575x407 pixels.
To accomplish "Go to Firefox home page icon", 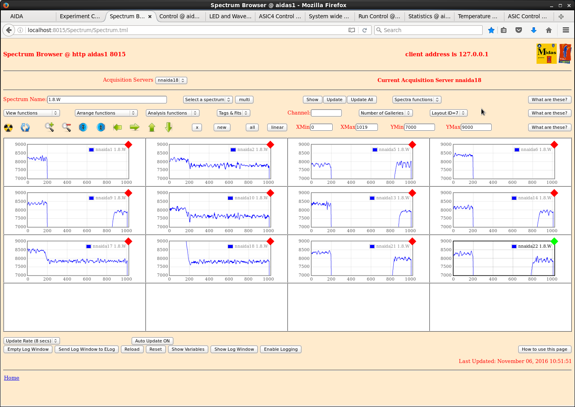I will (549, 30).
